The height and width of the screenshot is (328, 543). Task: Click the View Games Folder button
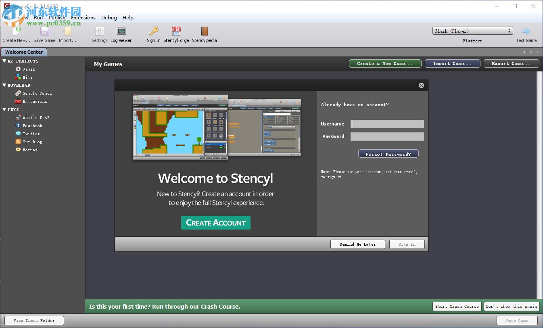click(34, 321)
